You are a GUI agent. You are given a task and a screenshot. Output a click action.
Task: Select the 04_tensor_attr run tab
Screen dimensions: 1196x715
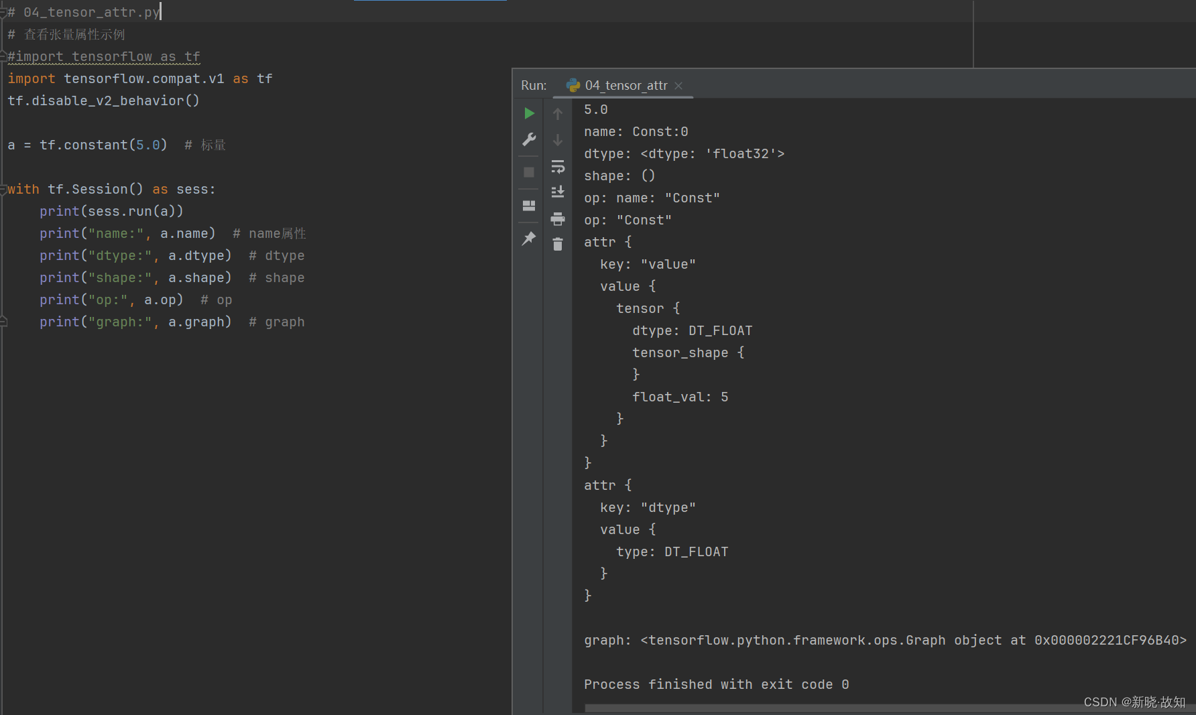tap(623, 85)
